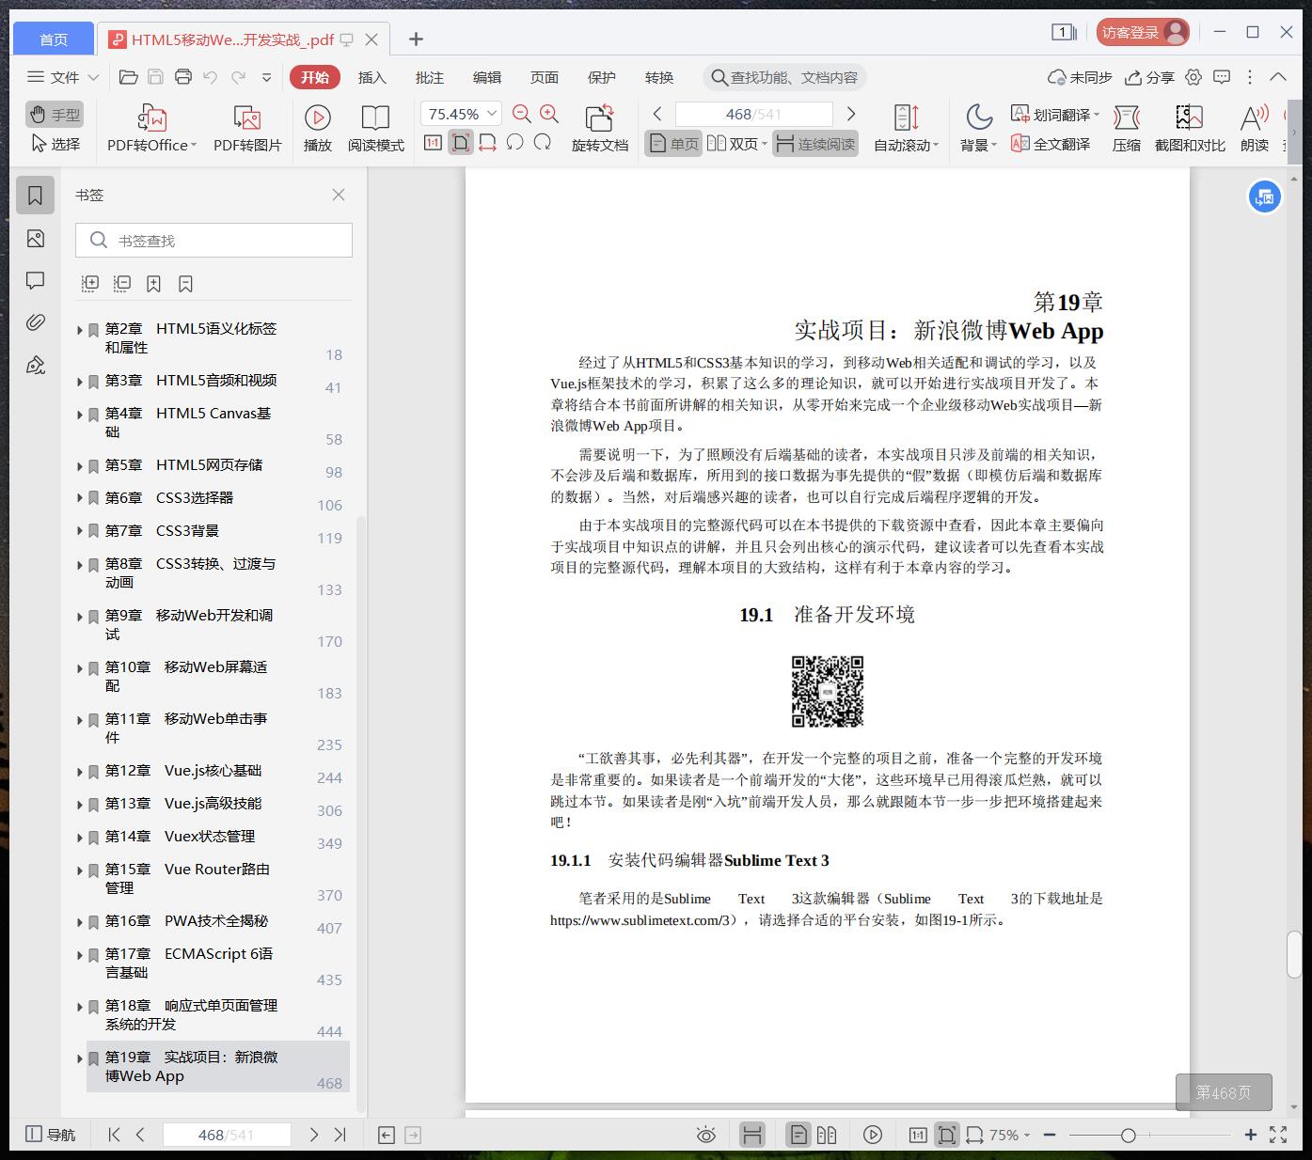Set actual size 1:1 in toolbar

click(x=433, y=143)
